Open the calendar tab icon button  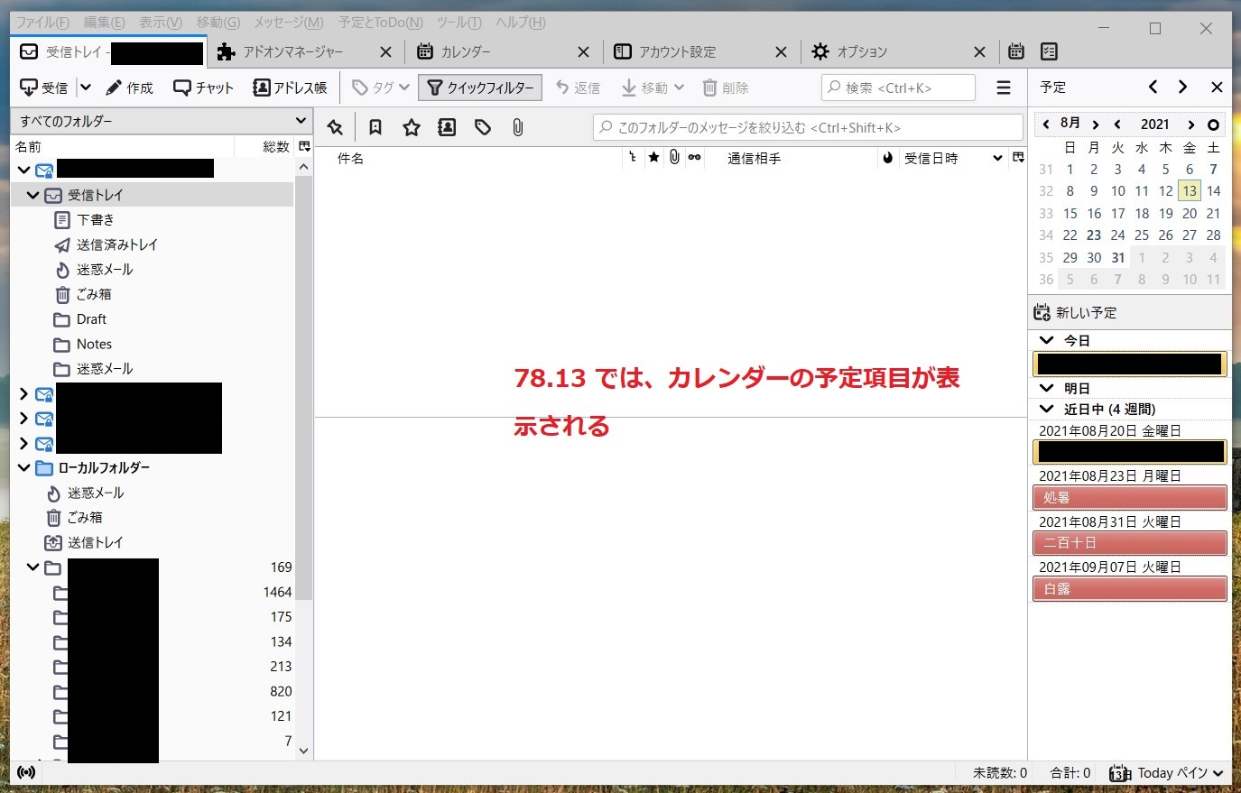pyautogui.click(x=1016, y=51)
